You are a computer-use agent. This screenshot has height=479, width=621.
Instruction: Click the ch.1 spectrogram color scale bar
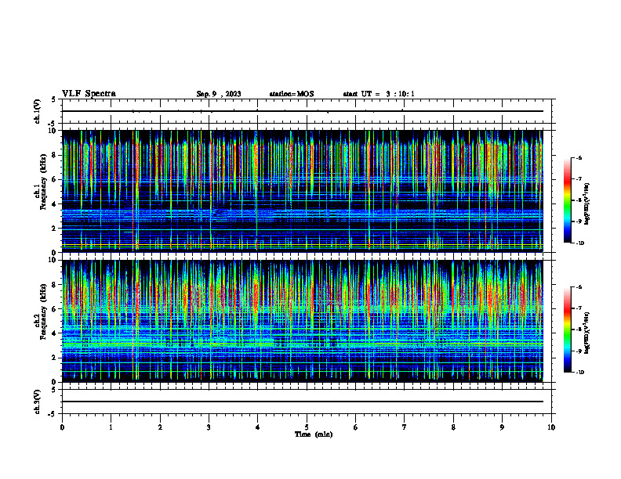[567, 200]
